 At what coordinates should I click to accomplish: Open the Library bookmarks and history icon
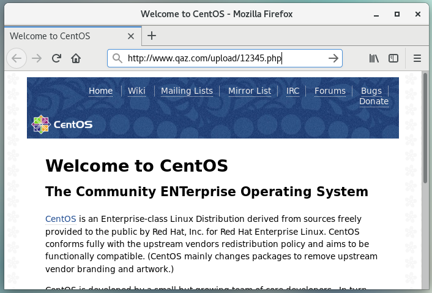[x=374, y=58]
